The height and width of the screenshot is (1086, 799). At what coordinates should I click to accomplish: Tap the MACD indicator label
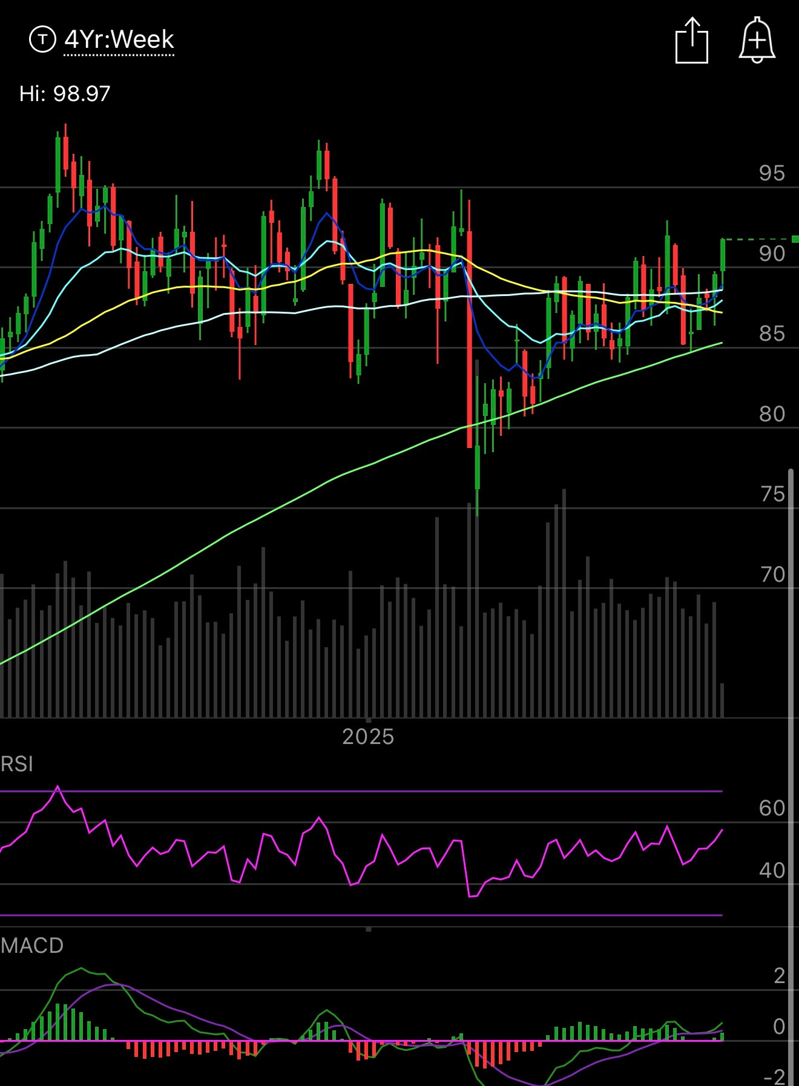[32, 946]
